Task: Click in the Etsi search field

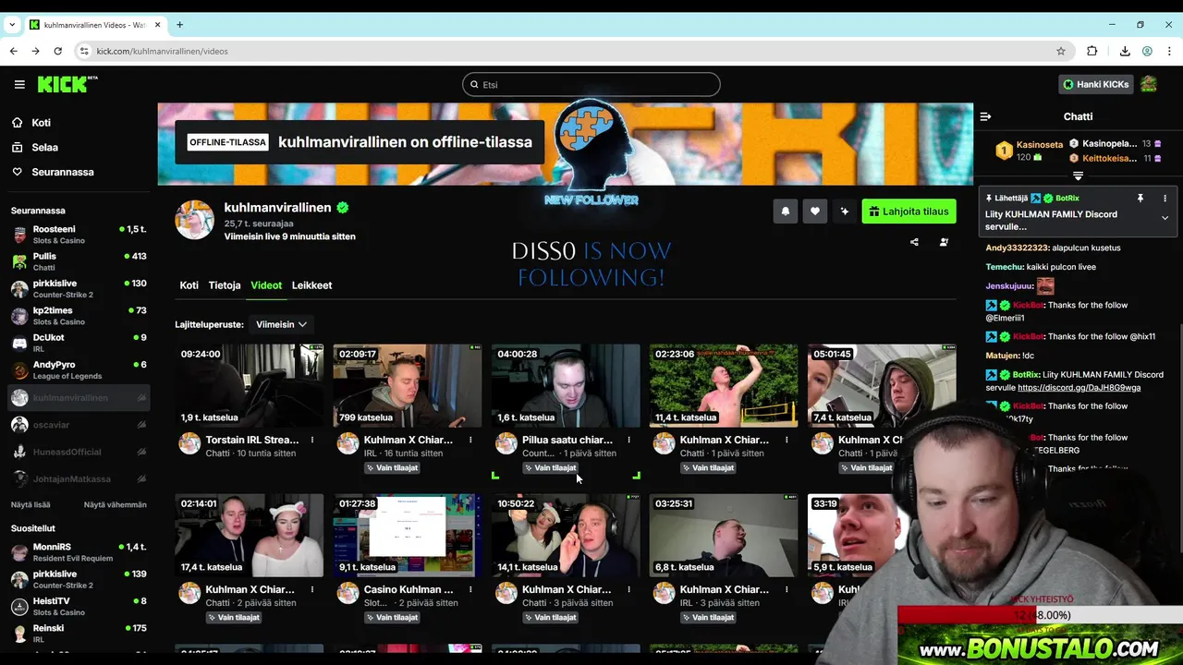Action: (591, 84)
